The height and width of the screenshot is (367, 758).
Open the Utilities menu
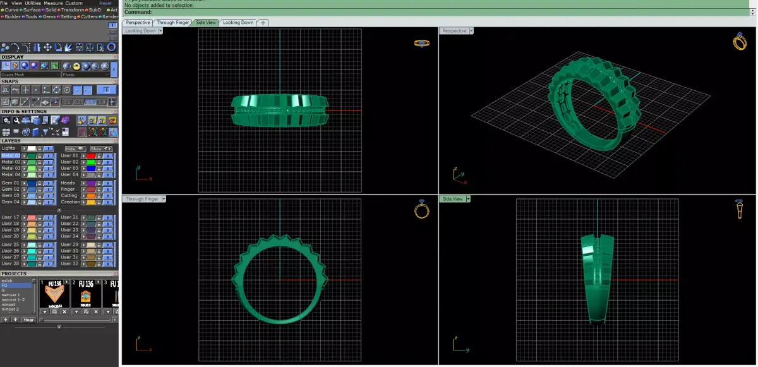[x=32, y=3]
